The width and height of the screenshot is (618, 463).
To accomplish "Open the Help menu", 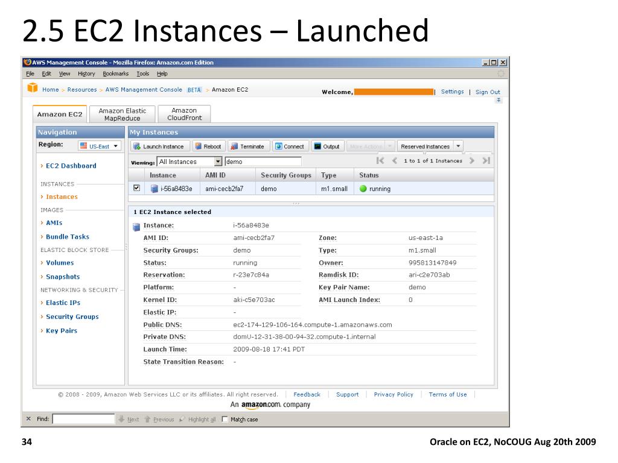I will tap(162, 74).
